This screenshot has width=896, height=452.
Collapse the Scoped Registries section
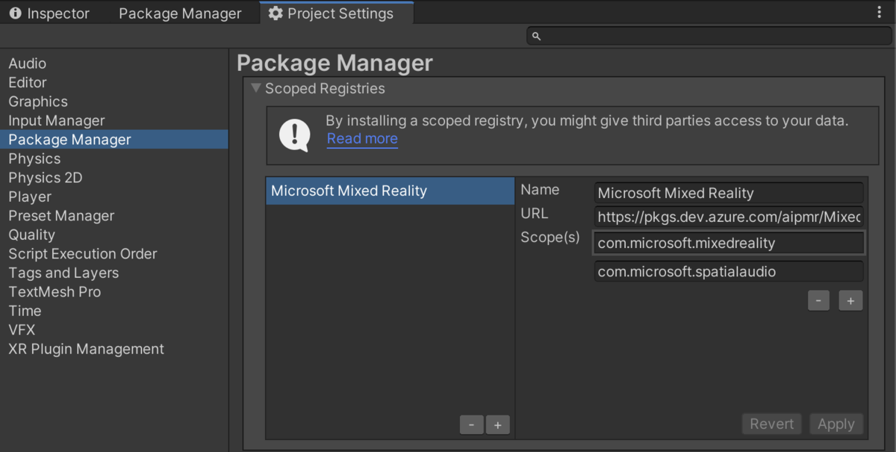click(x=256, y=88)
